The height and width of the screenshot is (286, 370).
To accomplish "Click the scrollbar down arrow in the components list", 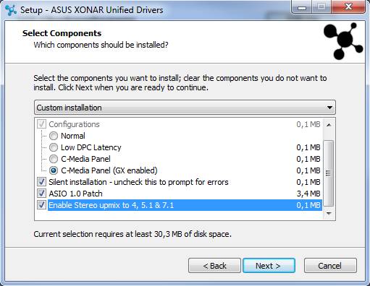I will point(329,213).
